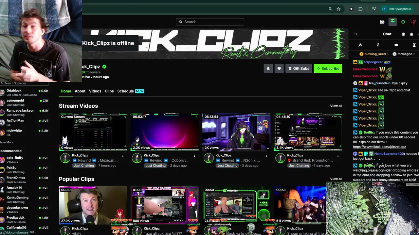Open the 06:53:17 stream video thumbnail
419x235 pixels.
pos(164,132)
